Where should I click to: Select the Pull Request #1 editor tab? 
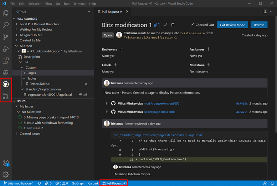tap(113, 12)
